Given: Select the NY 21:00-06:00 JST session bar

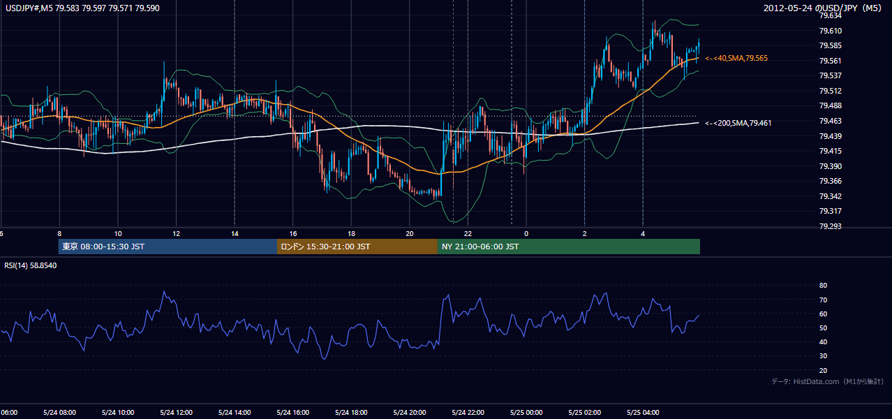Looking at the screenshot, I should pos(569,247).
